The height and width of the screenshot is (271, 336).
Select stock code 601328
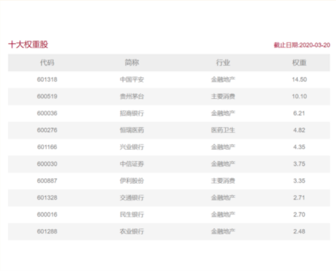[47, 198]
